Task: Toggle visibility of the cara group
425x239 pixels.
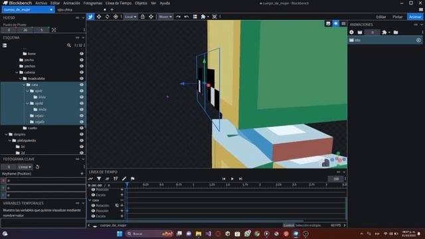Action: [82, 85]
